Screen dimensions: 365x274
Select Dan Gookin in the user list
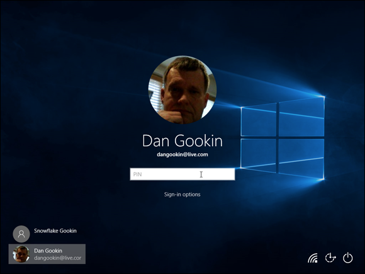[x=47, y=254]
